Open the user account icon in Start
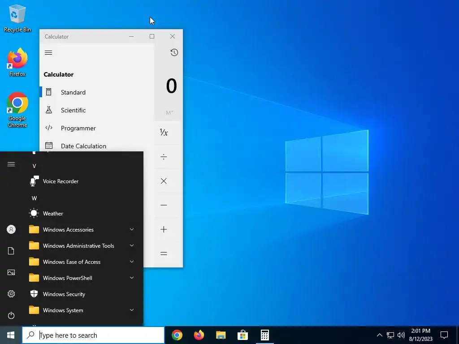 click(11, 229)
